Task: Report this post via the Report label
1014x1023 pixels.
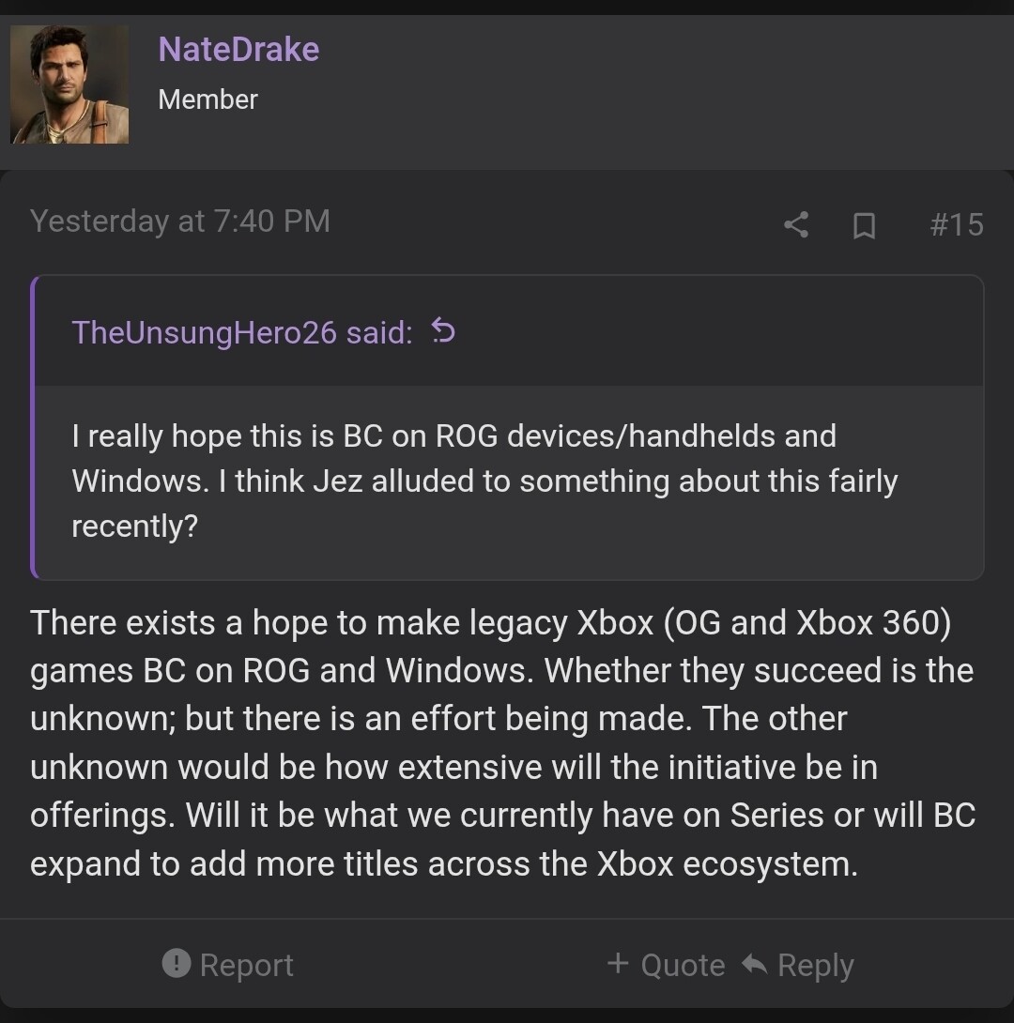Action: [246, 965]
